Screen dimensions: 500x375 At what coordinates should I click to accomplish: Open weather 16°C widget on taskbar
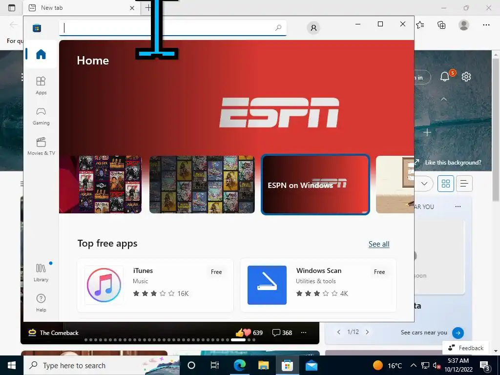tap(387, 365)
